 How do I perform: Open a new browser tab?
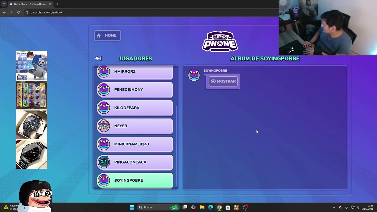pyautogui.click(x=57, y=4)
